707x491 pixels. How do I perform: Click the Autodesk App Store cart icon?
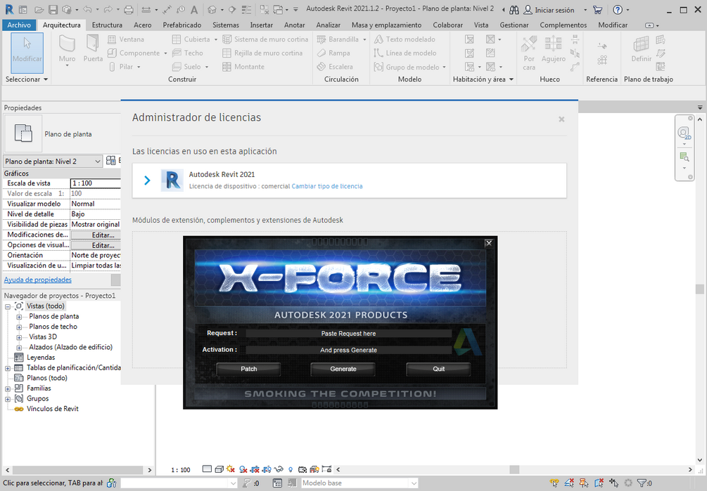598,9
